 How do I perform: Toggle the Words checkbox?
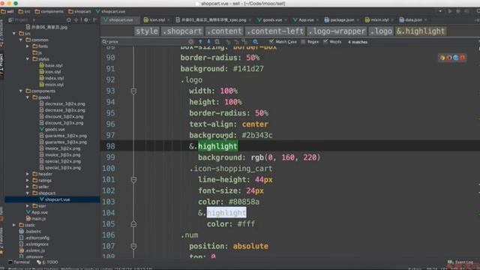click(325, 42)
